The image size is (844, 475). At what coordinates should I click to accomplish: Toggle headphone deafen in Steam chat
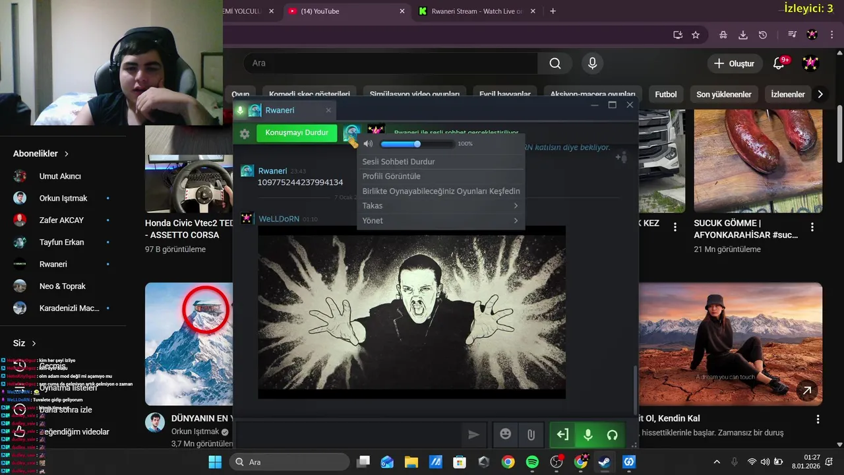click(x=612, y=435)
